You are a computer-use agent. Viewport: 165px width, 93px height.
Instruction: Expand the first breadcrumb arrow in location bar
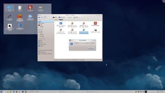click(54, 20)
